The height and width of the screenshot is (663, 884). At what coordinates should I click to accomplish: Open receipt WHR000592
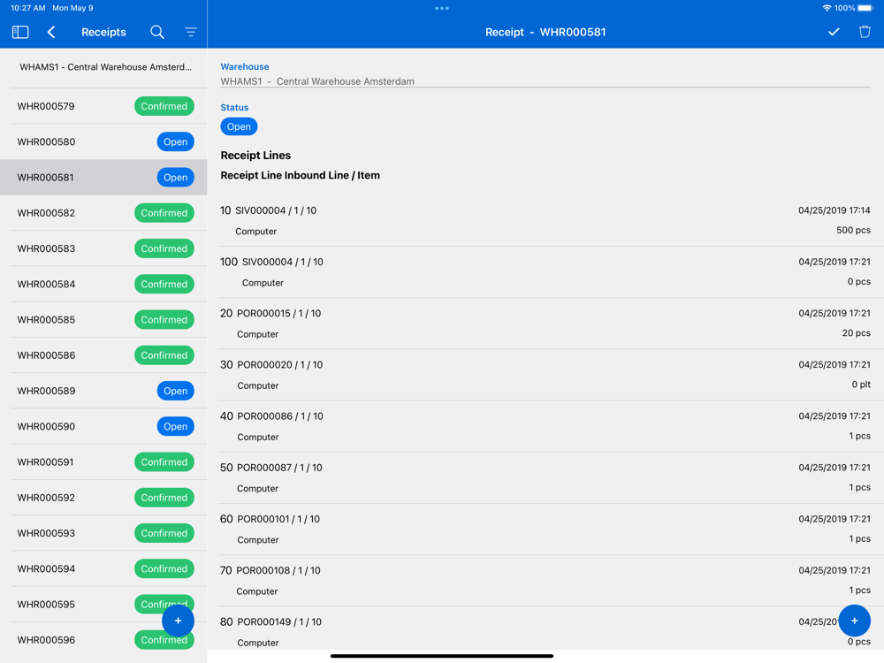pyautogui.click(x=103, y=497)
